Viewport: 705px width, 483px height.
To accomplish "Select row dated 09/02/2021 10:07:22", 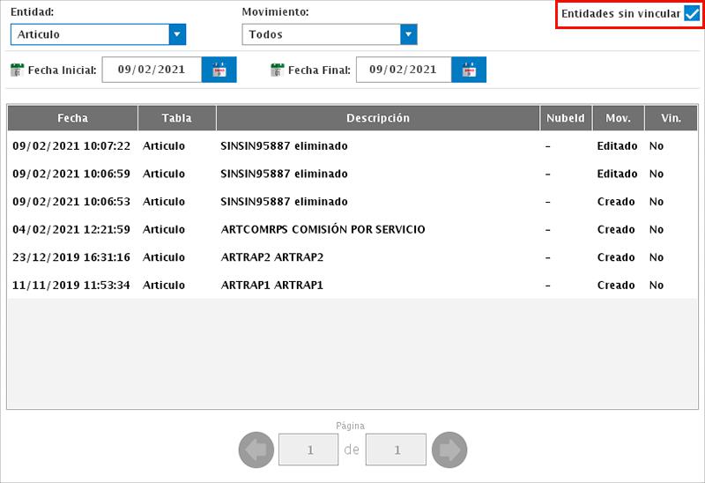I will tap(71, 145).
